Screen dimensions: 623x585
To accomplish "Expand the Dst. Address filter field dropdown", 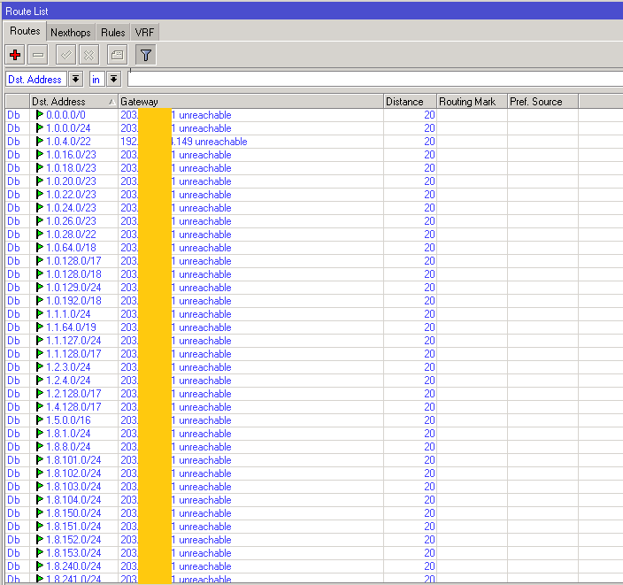I will [x=75, y=80].
